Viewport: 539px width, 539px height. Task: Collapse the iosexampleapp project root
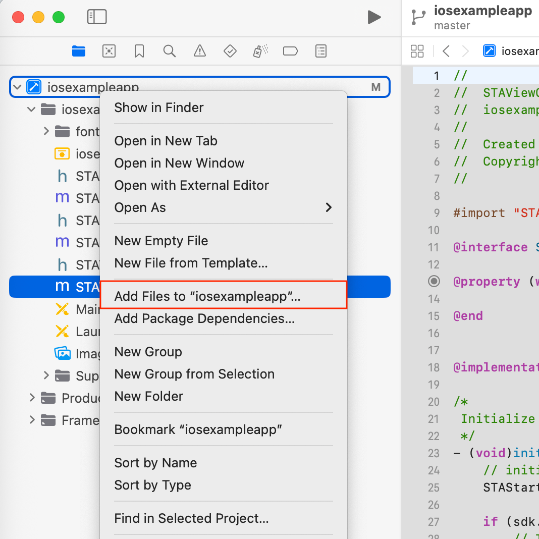pyautogui.click(x=17, y=87)
